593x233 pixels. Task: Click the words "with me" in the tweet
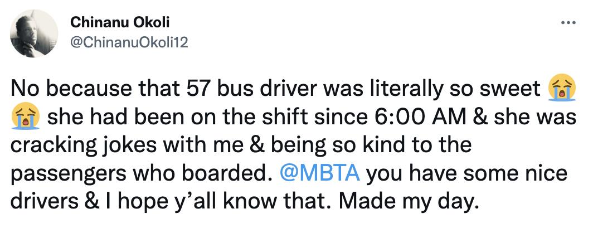click(x=203, y=146)
